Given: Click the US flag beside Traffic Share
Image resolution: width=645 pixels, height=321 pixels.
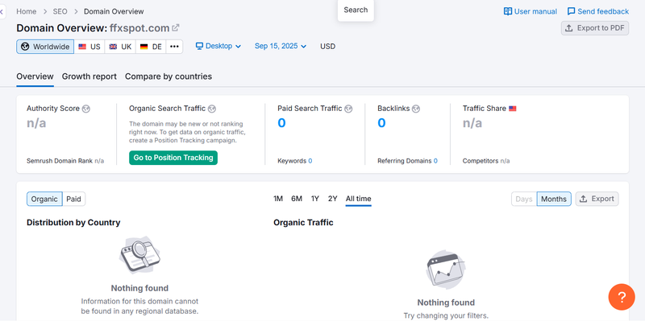Looking at the screenshot, I should point(513,109).
